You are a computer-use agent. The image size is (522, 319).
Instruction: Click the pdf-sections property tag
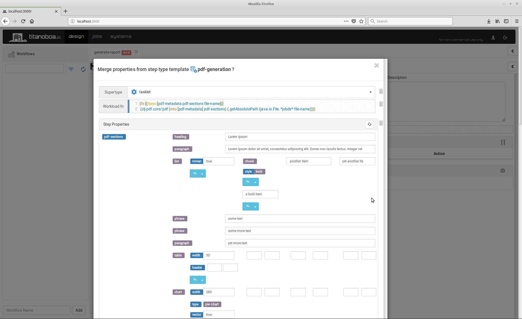114,137
